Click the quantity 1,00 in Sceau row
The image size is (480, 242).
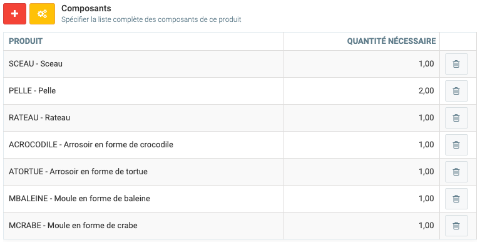click(x=426, y=64)
